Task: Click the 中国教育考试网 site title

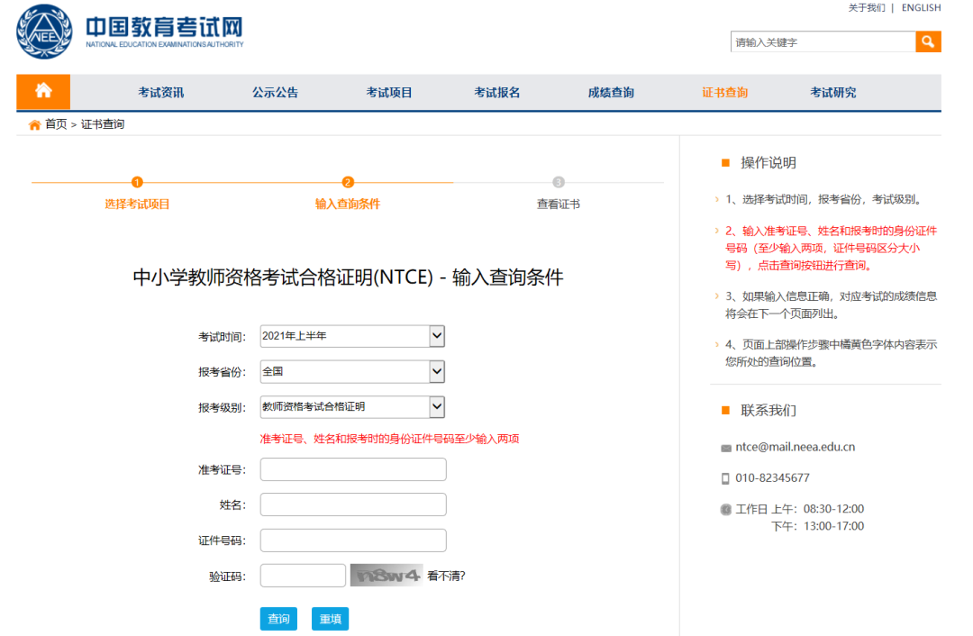Action: pyautogui.click(x=164, y=27)
